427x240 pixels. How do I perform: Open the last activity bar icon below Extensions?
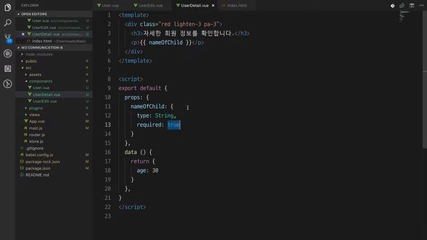click(7, 84)
